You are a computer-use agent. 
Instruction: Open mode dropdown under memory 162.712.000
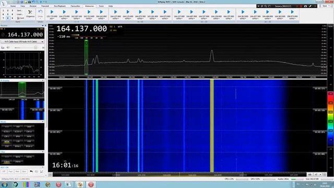[89, 19]
